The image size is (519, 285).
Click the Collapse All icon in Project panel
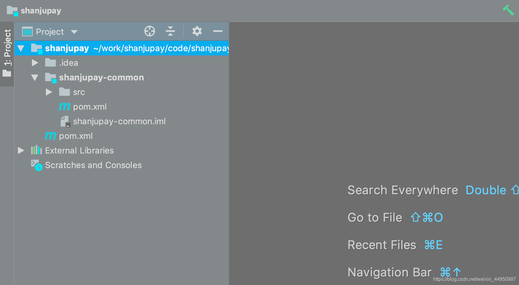pos(170,31)
